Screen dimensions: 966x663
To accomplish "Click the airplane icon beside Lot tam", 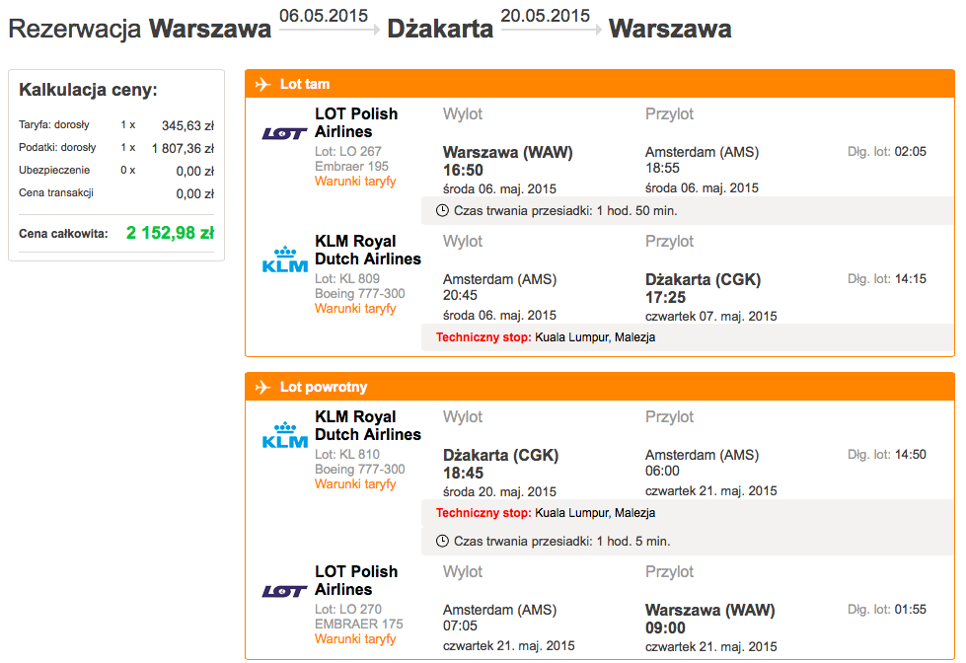I will (263, 84).
